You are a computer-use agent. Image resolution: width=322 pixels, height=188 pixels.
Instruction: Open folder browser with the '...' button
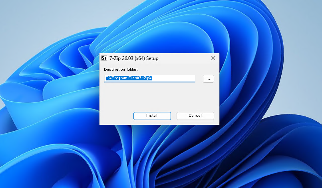pos(209,79)
